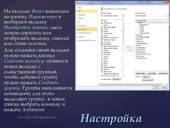170x128 pixels.
Task: Open the Экран options category
Action: 87,11
